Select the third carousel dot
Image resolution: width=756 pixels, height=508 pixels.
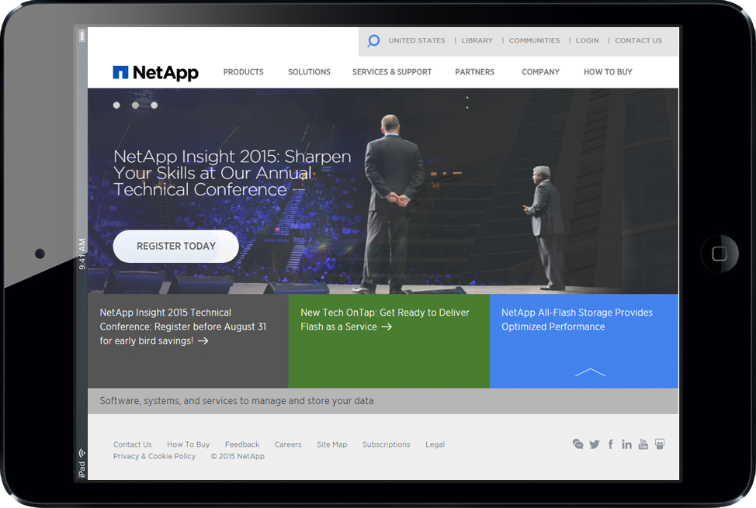154,105
